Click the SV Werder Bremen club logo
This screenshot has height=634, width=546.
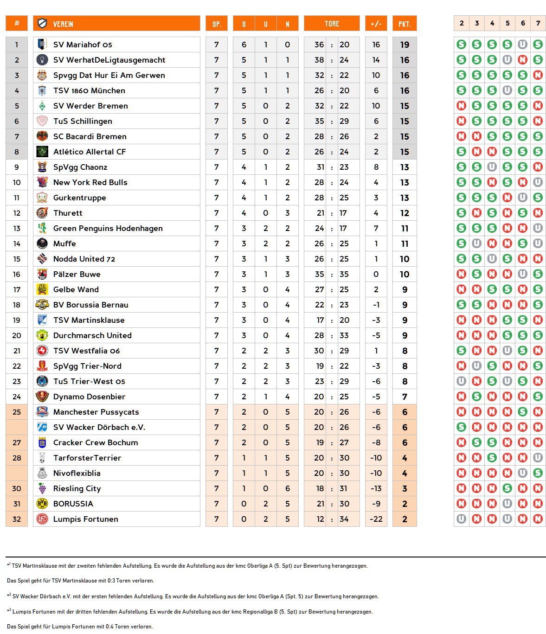click(x=42, y=106)
